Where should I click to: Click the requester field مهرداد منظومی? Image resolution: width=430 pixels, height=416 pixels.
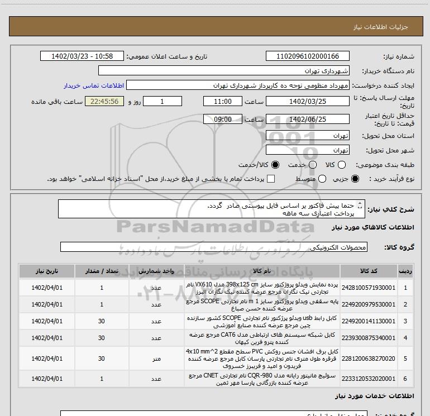pos(238,85)
